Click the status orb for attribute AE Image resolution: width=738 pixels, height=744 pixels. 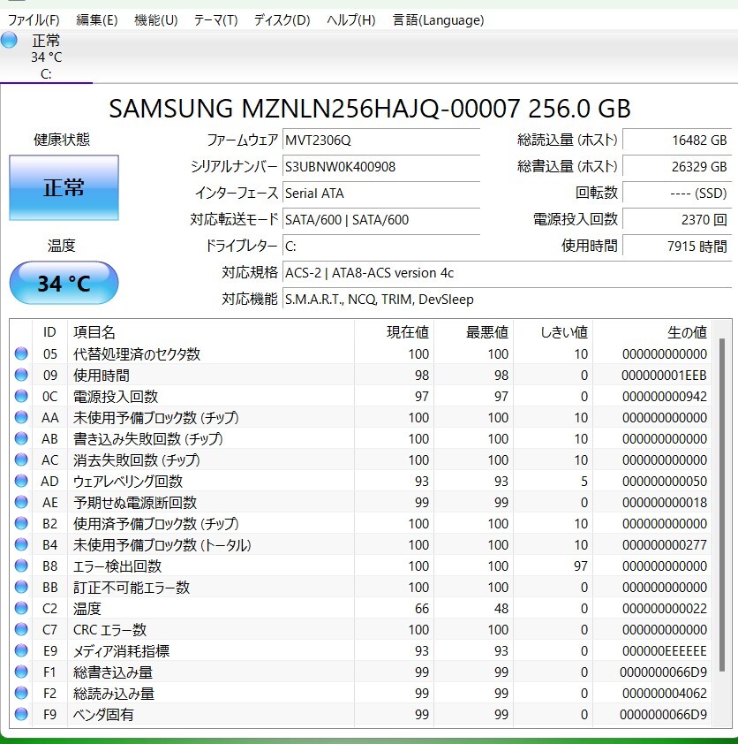pos(21,502)
